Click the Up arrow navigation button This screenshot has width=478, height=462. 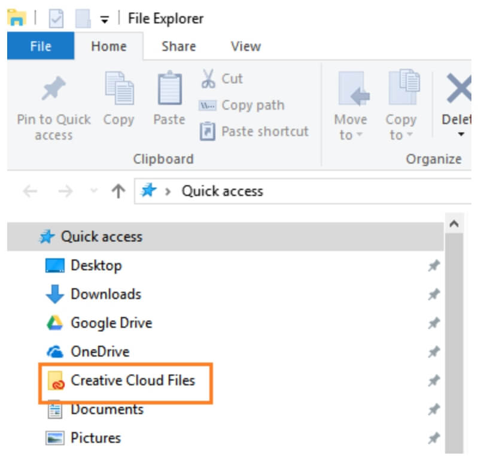tap(118, 192)
